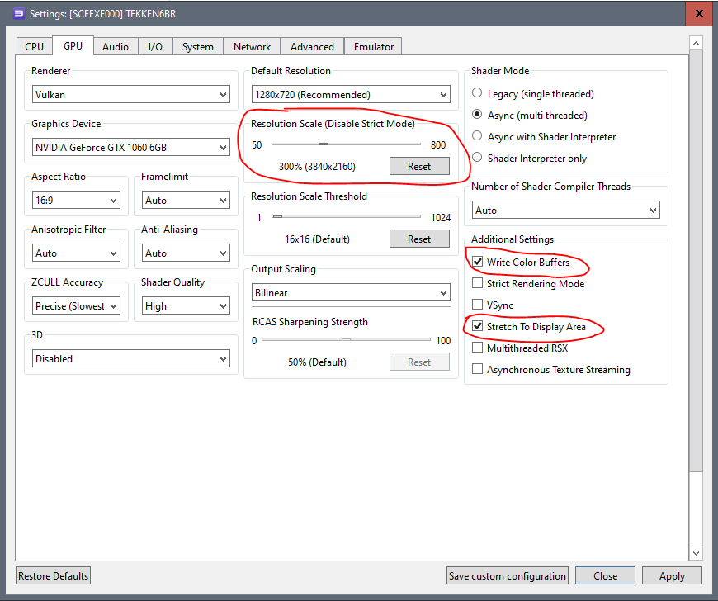
Task: Expand the Output Scaling dropdown
Action: (351, 293)
